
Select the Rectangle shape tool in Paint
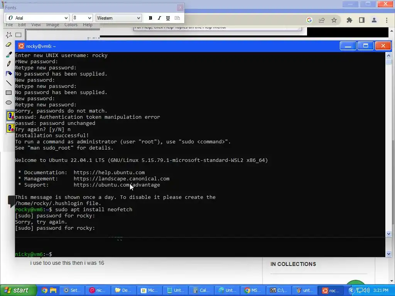coord(9,92)
